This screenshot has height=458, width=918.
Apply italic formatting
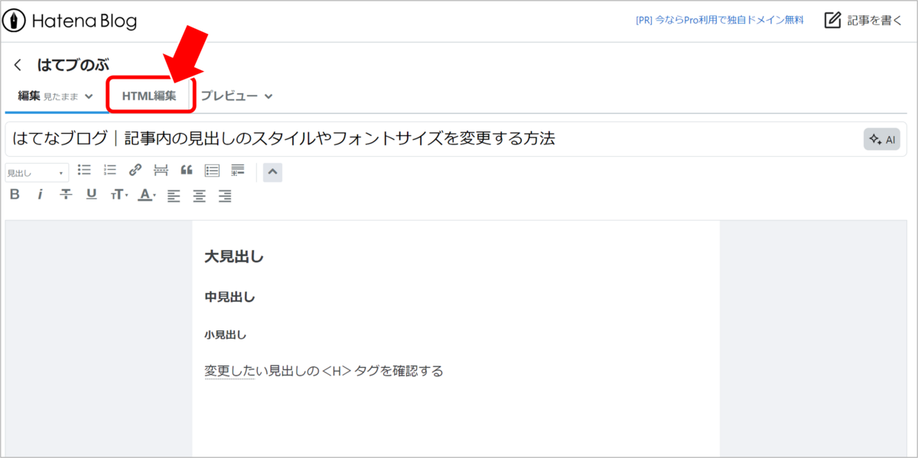point(40,196)
